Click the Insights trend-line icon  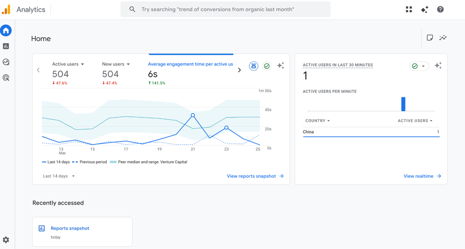[x=443, y=38]
